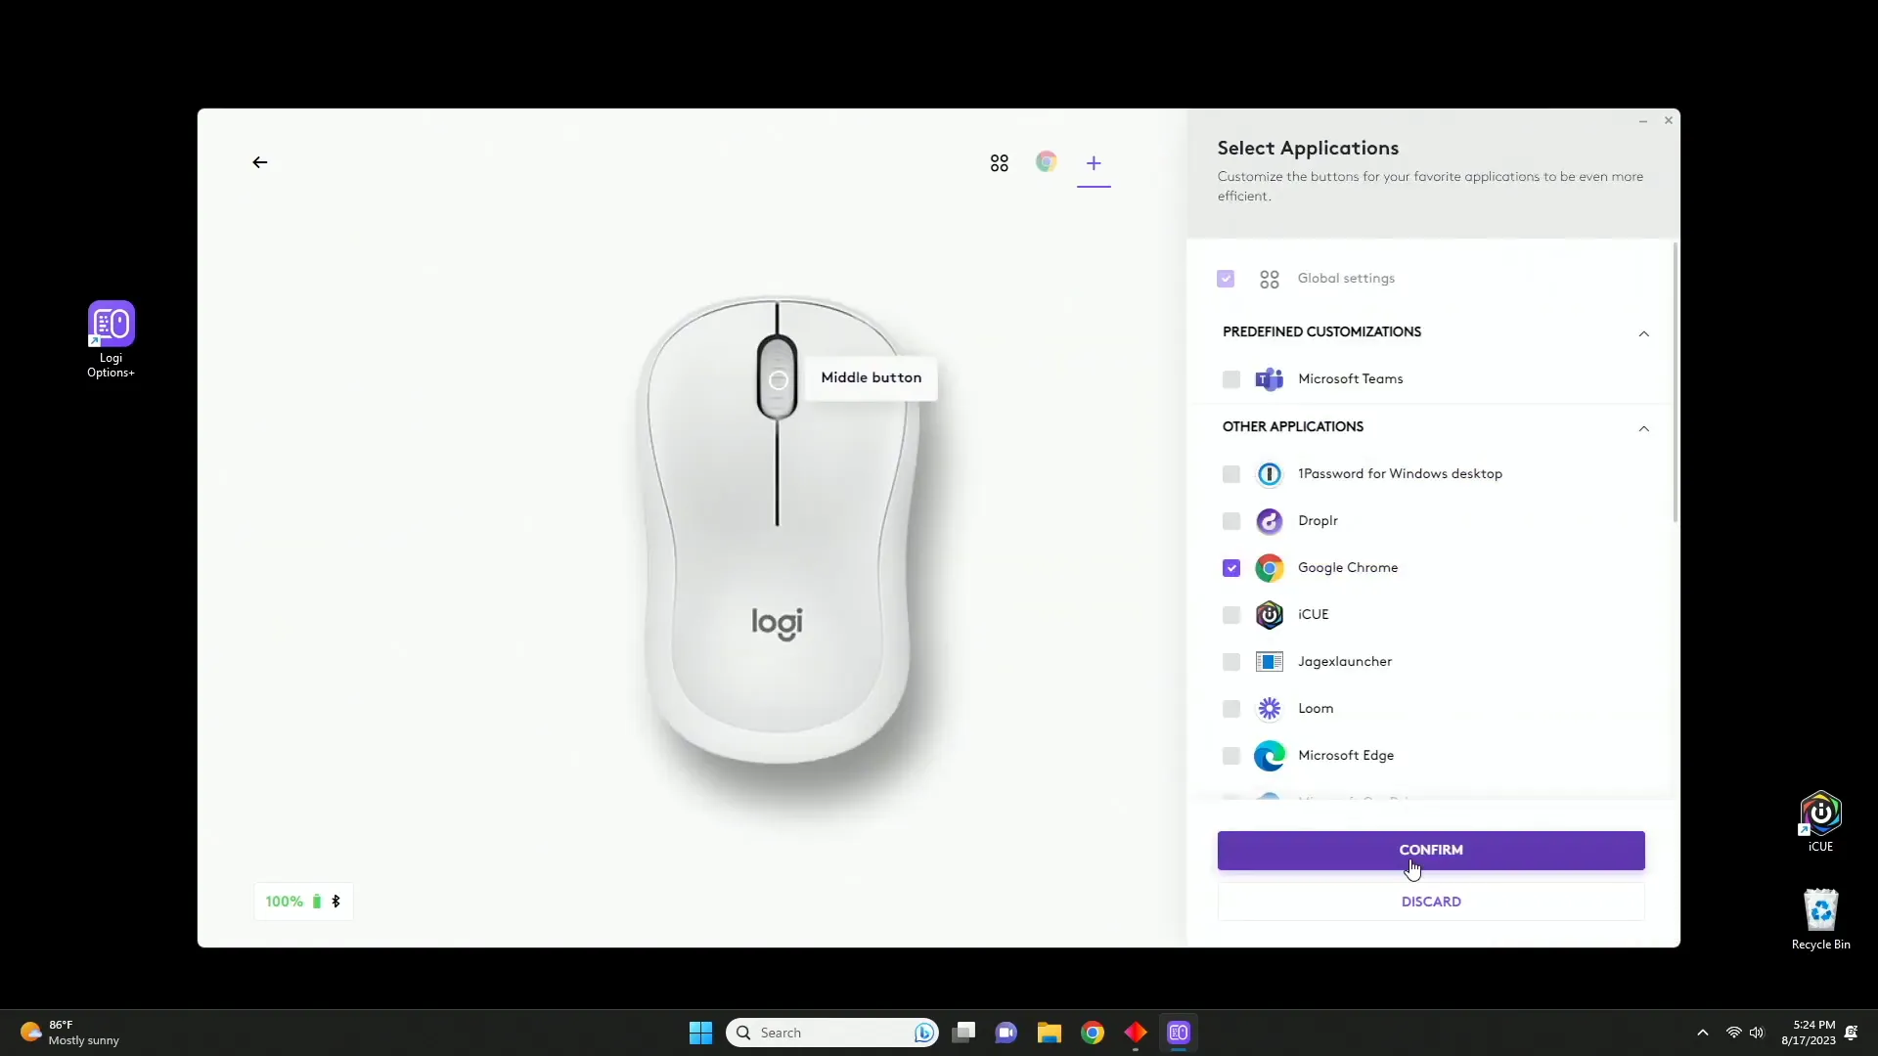Image resolution: width=1878 pixels, height=1056 pixels.
Task: Open Logi Options+ desktop shortcut
Action: coord(111,339)
